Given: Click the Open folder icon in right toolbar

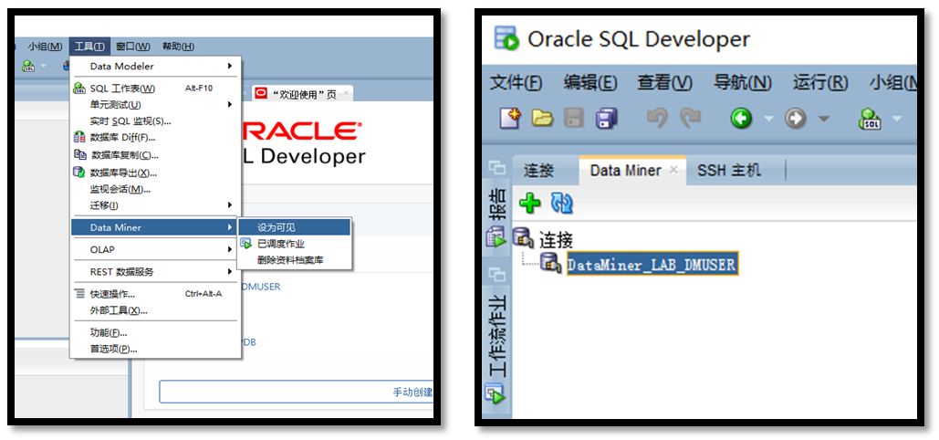Looking at the screenshot, I should click(x=543, y=118).
